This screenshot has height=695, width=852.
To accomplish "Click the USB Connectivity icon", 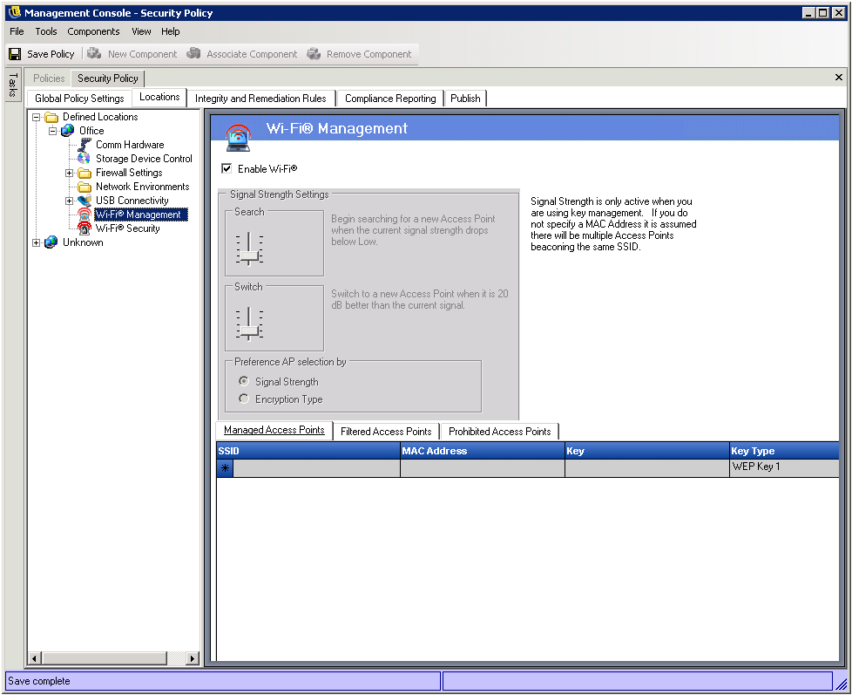I will [x=85, y=201].
